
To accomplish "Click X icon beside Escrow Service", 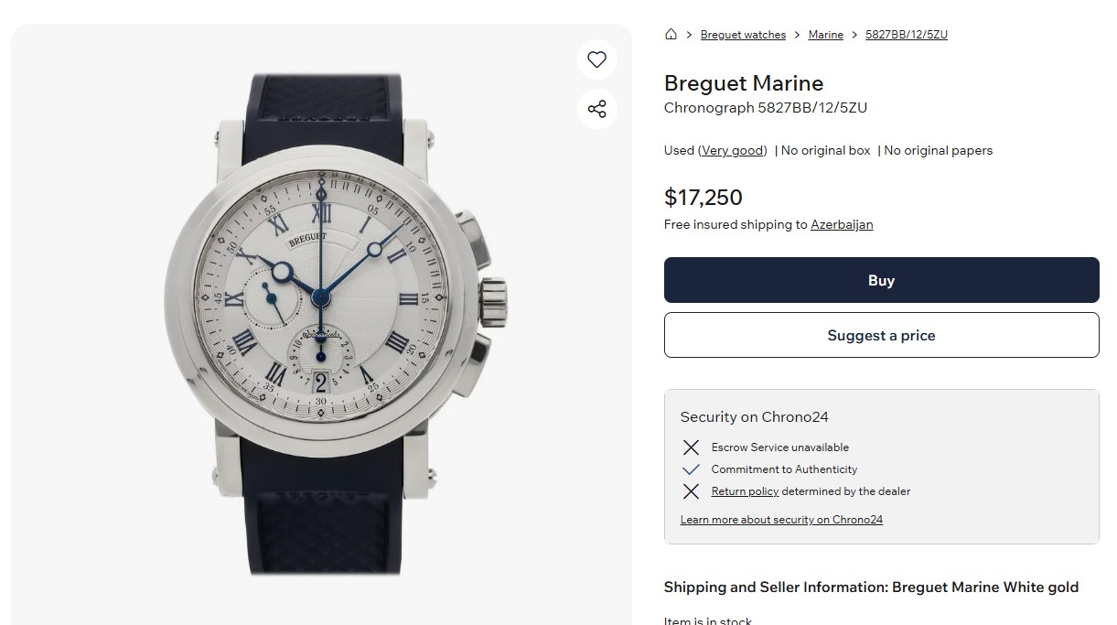I will point(691,447).
